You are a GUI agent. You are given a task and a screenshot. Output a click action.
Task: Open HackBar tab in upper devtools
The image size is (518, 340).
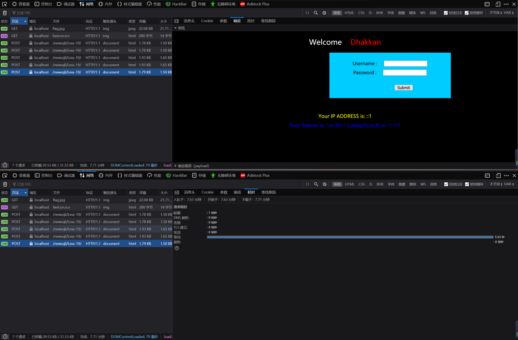point(176,4)
